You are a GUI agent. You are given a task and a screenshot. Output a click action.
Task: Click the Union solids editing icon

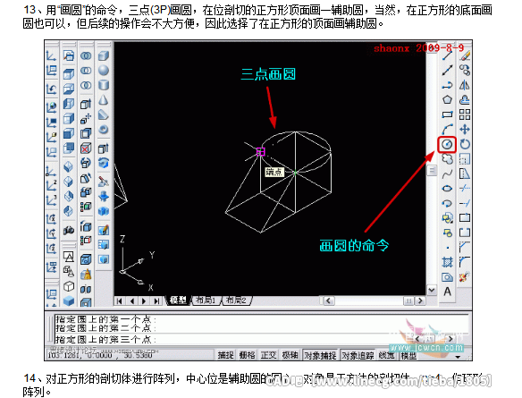coord(86,55)
